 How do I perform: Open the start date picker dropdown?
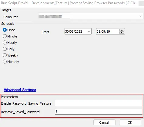(89, 31)
